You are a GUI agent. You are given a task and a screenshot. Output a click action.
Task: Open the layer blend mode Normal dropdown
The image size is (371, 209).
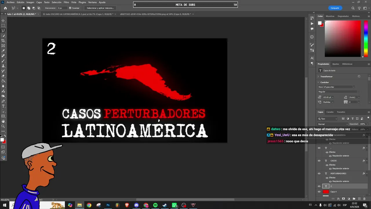[x=333, y=124]
